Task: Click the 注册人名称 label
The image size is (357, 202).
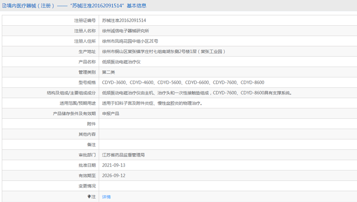Action: click(x=85, y=31)
